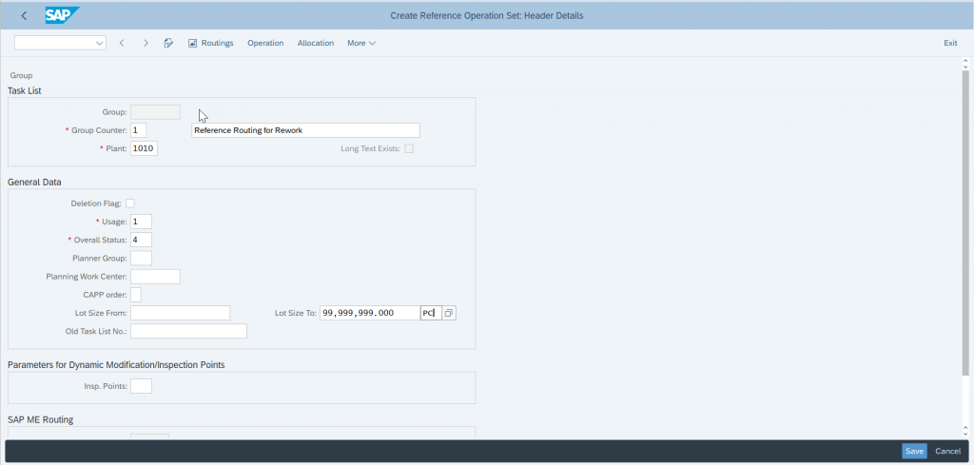The height and width of the screenshot is (465, 974).
Task: Expand the More menu
Action: 361,43
